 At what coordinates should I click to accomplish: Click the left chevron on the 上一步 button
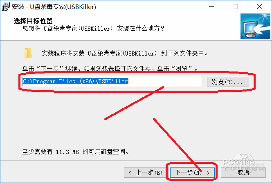pyautogui.click(x=130, y=173)
